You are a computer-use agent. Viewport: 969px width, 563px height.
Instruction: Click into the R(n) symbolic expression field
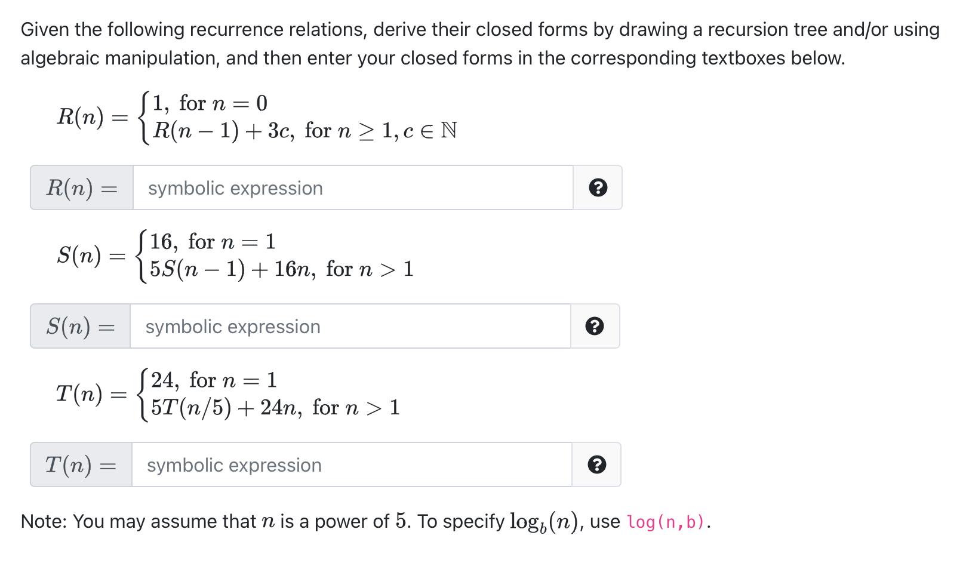[x=352, y=188]
